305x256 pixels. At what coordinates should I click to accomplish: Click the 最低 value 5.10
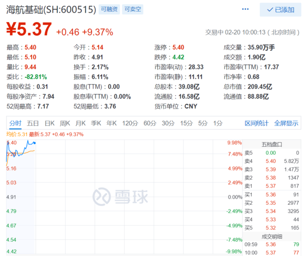30,57
